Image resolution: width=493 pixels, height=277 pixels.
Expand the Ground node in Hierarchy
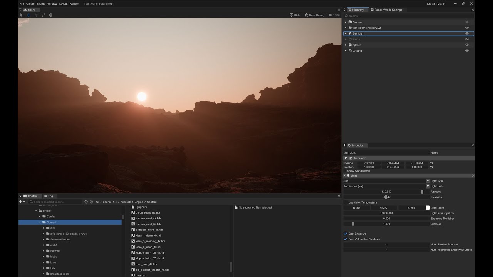click(x=345, y=51)
